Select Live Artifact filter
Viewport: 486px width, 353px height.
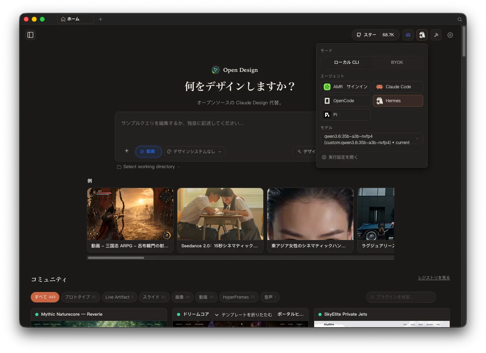(x=119, y=297)
